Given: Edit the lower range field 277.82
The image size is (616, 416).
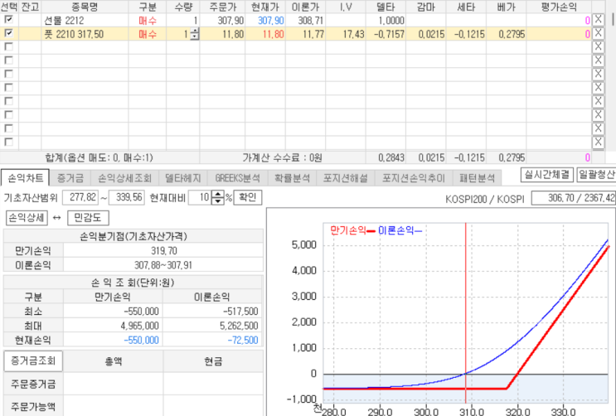Looking at the screenshot, I should click(x=80, y=197).
